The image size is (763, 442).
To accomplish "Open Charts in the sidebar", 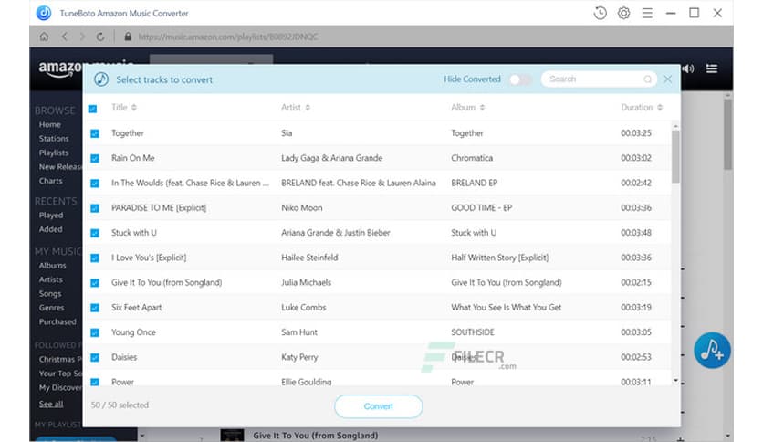I will click(51, 181).
